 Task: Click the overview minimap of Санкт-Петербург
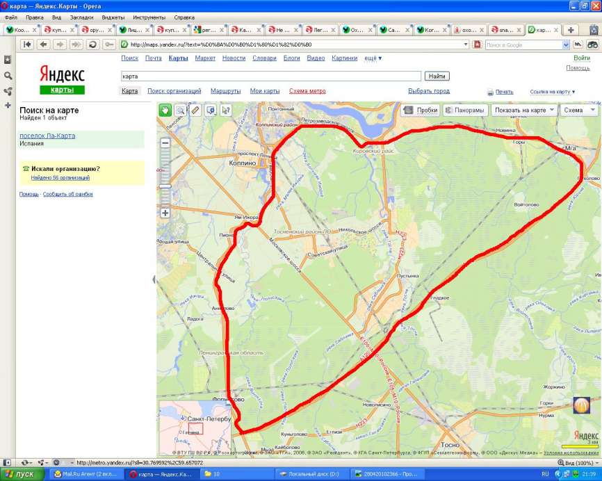tap(195, 427)
